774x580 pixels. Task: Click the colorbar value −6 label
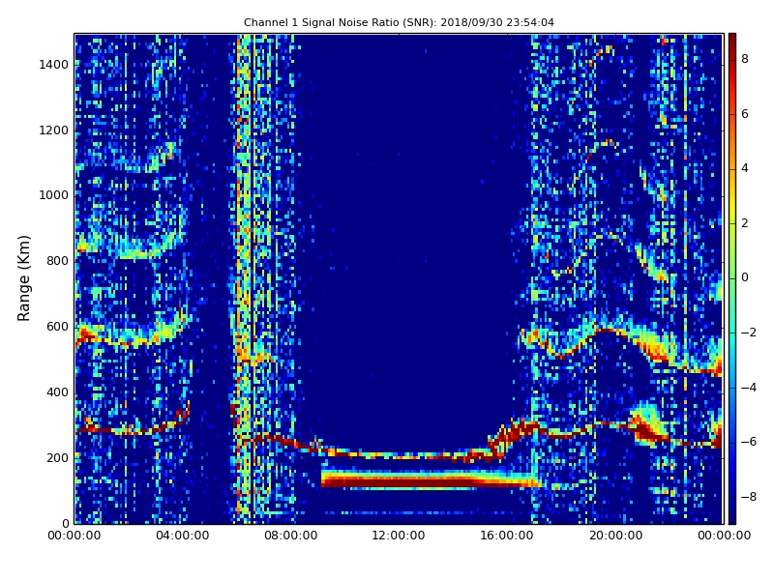(x=748, y=442)
